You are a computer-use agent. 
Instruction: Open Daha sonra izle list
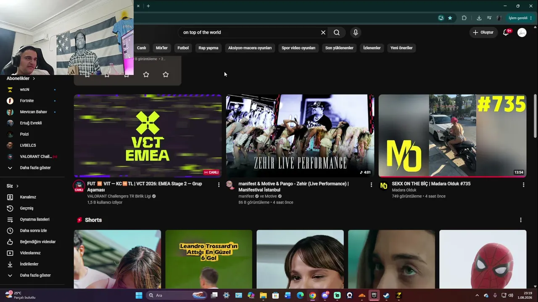click(x=32, y=231)
